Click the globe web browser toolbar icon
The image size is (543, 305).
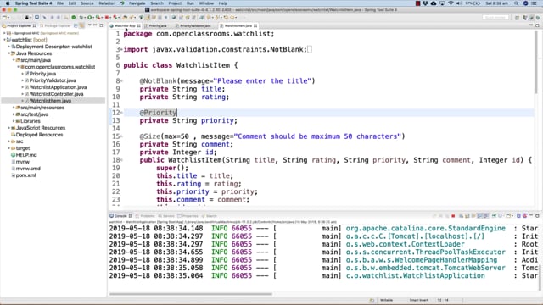click(x=174, y=17)
